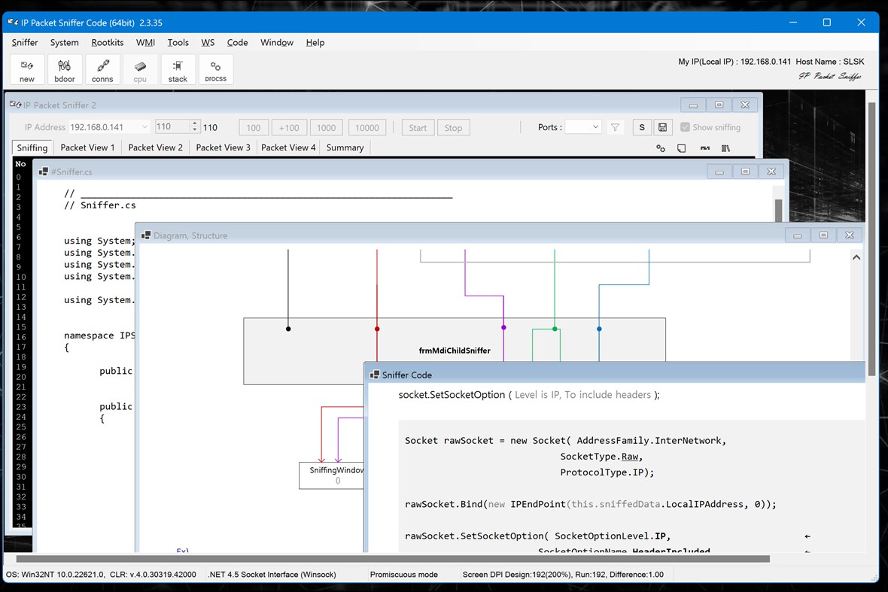Click the #Sniffer.cs window title icon
Viewport: 888px width, 592px height.
44,172
